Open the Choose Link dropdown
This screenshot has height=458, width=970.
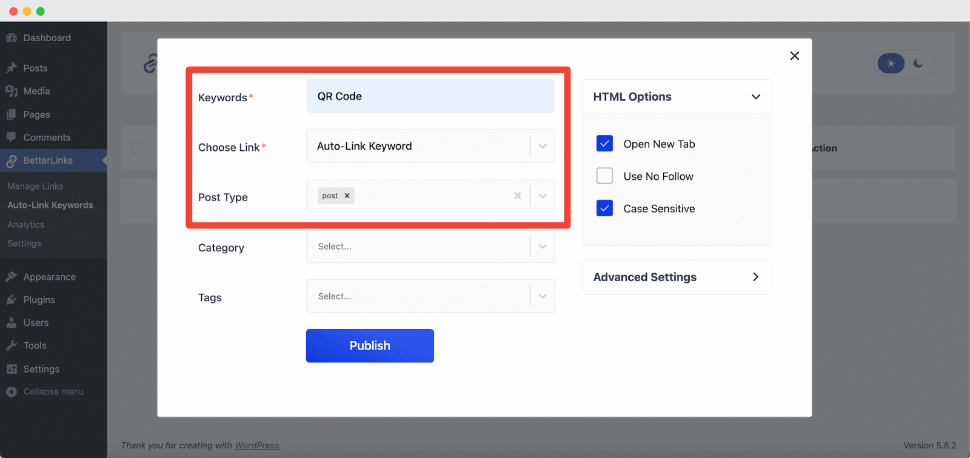(x=542, y=146)
